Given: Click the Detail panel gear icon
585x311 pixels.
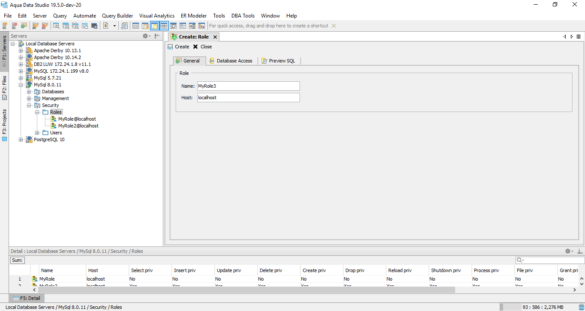Looking at the screenshot, I should [568, 251].
